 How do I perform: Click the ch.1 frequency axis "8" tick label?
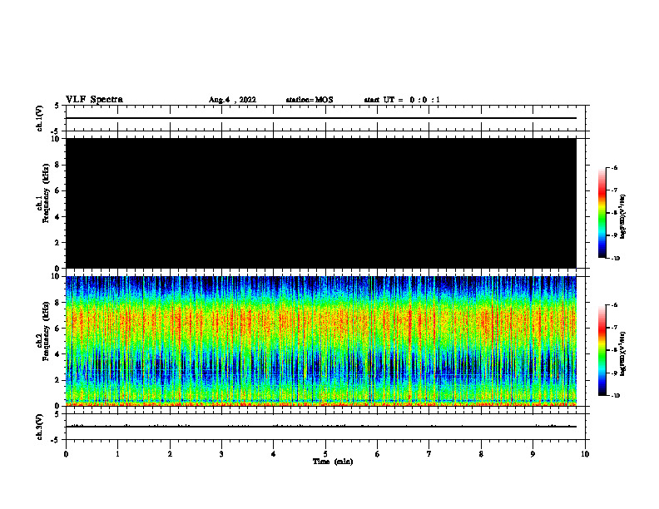58,165
